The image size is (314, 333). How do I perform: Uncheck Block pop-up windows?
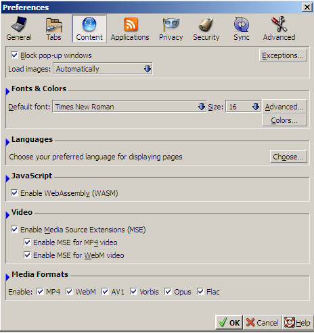[14, 55]
